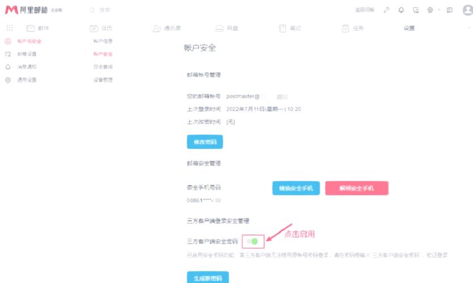Select the 设置 tab
This screenshot has height=283, width=473.
(409, 28)
